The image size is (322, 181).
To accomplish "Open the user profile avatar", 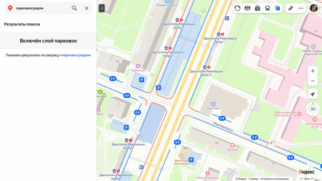I will coord(314,8).
